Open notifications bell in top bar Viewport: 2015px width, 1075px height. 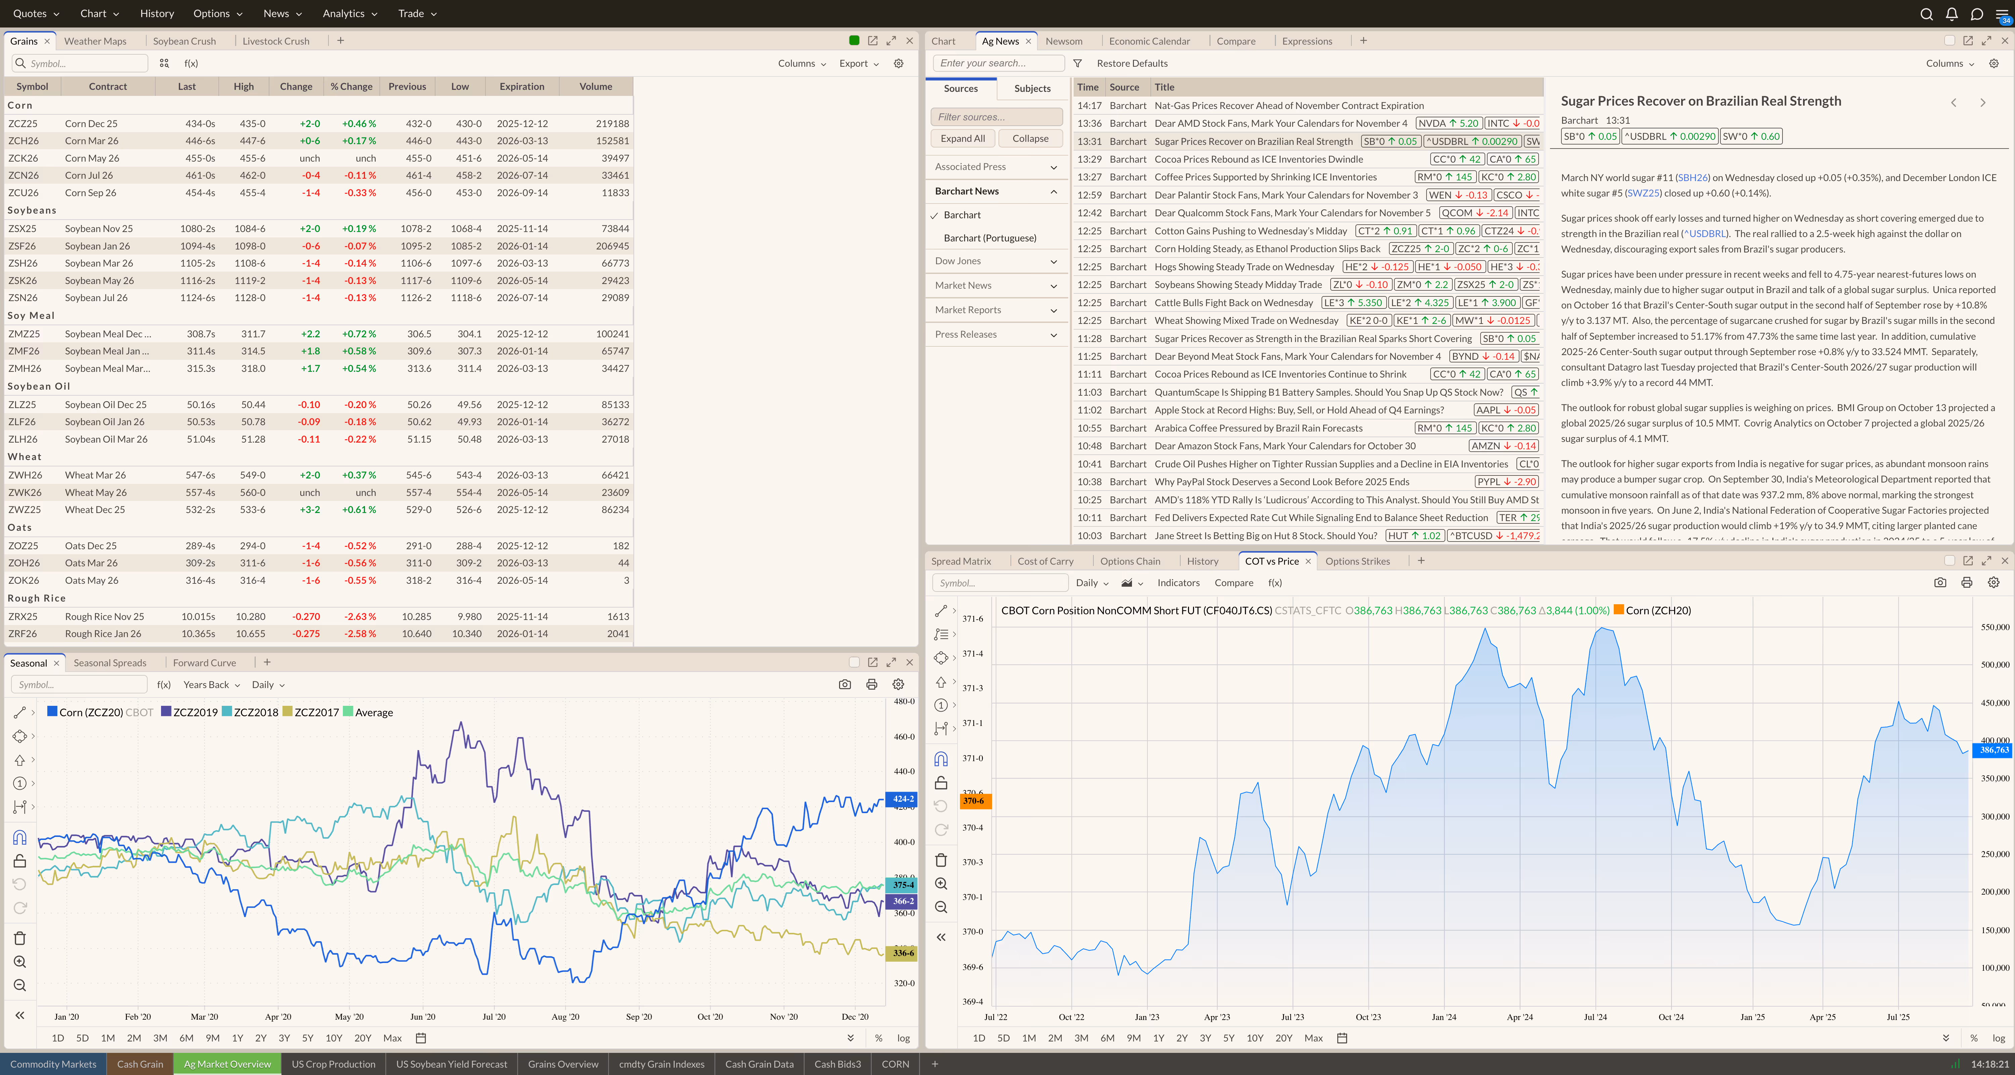[1951, 13]
